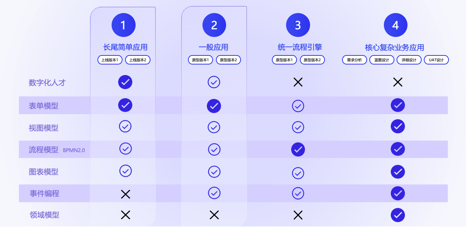Click the number 3 circle badge
The image size is (466, 229).
pos(298,25)
